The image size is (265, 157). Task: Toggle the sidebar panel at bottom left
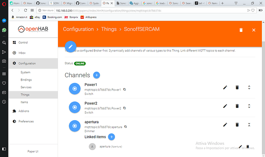click(4, 149)
